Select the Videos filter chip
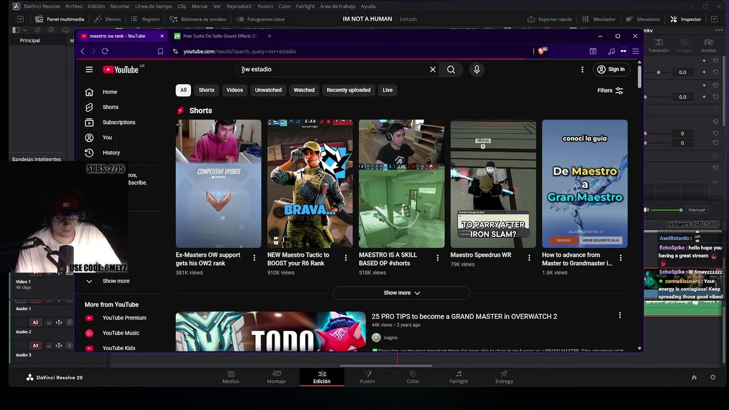729x410 pixels. [235, 90]
